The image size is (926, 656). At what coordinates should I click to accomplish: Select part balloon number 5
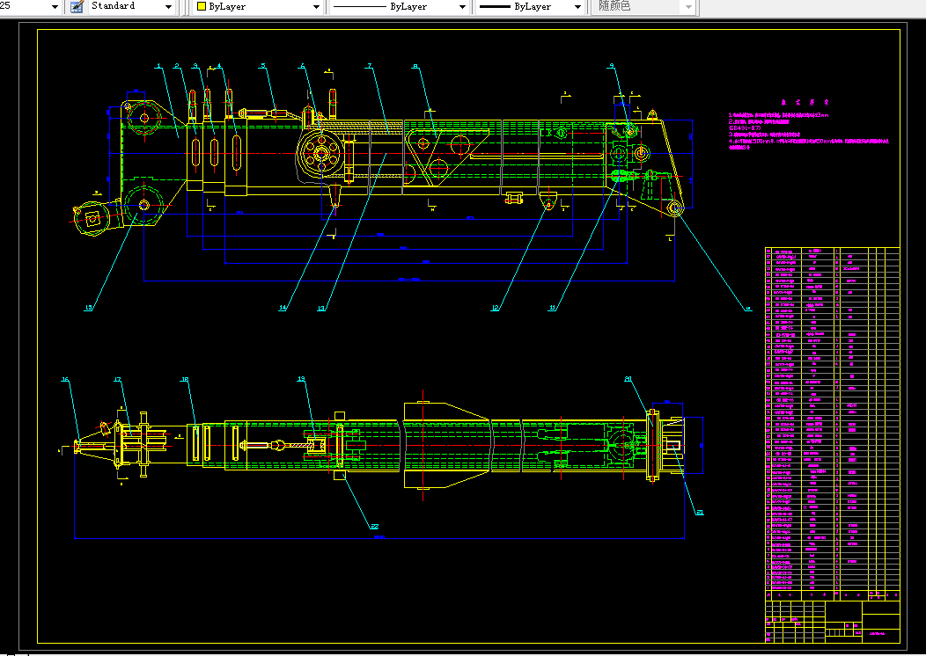pyautogui.click(x=263, y=67)
